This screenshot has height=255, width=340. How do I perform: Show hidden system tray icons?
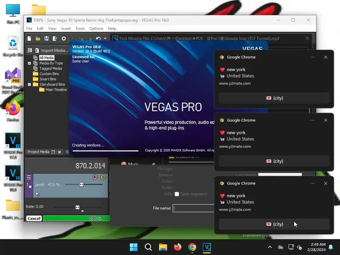click(x=270, y=247)
